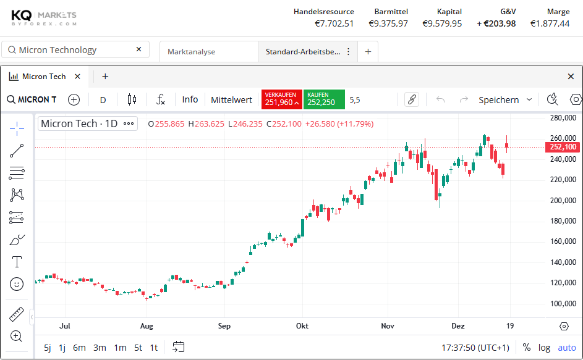
Task: Toggle the log scale option
Action: pyautogui.click(x=544, y=348)
